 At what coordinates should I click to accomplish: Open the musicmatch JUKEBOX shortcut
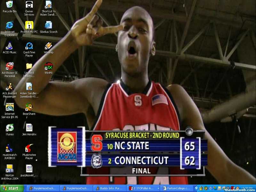(x=10, y=148)
